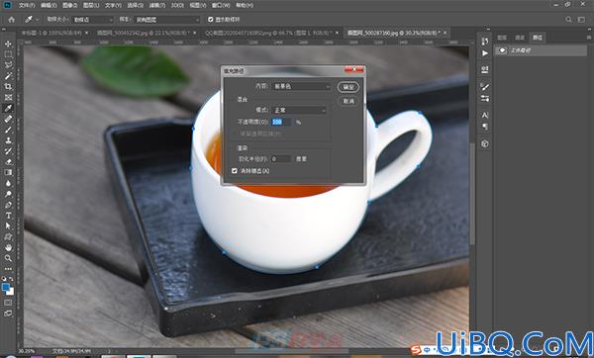The width and height of the screenshot is (594, 358).
Task: Select the 工作路径 work path row
Action: pyautogui.click(x=542, y=50)
